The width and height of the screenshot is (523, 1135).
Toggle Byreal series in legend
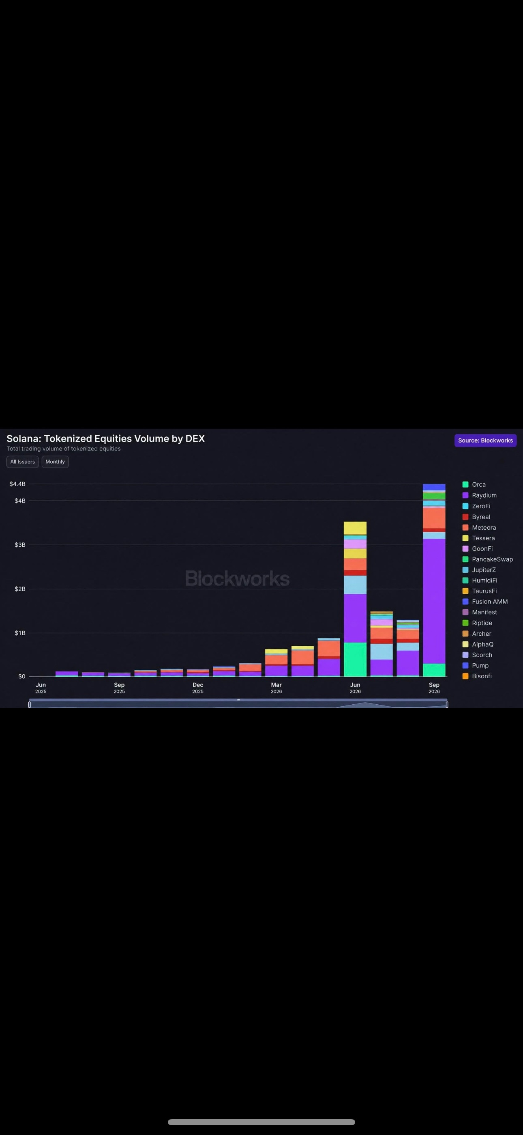[476, 517]
